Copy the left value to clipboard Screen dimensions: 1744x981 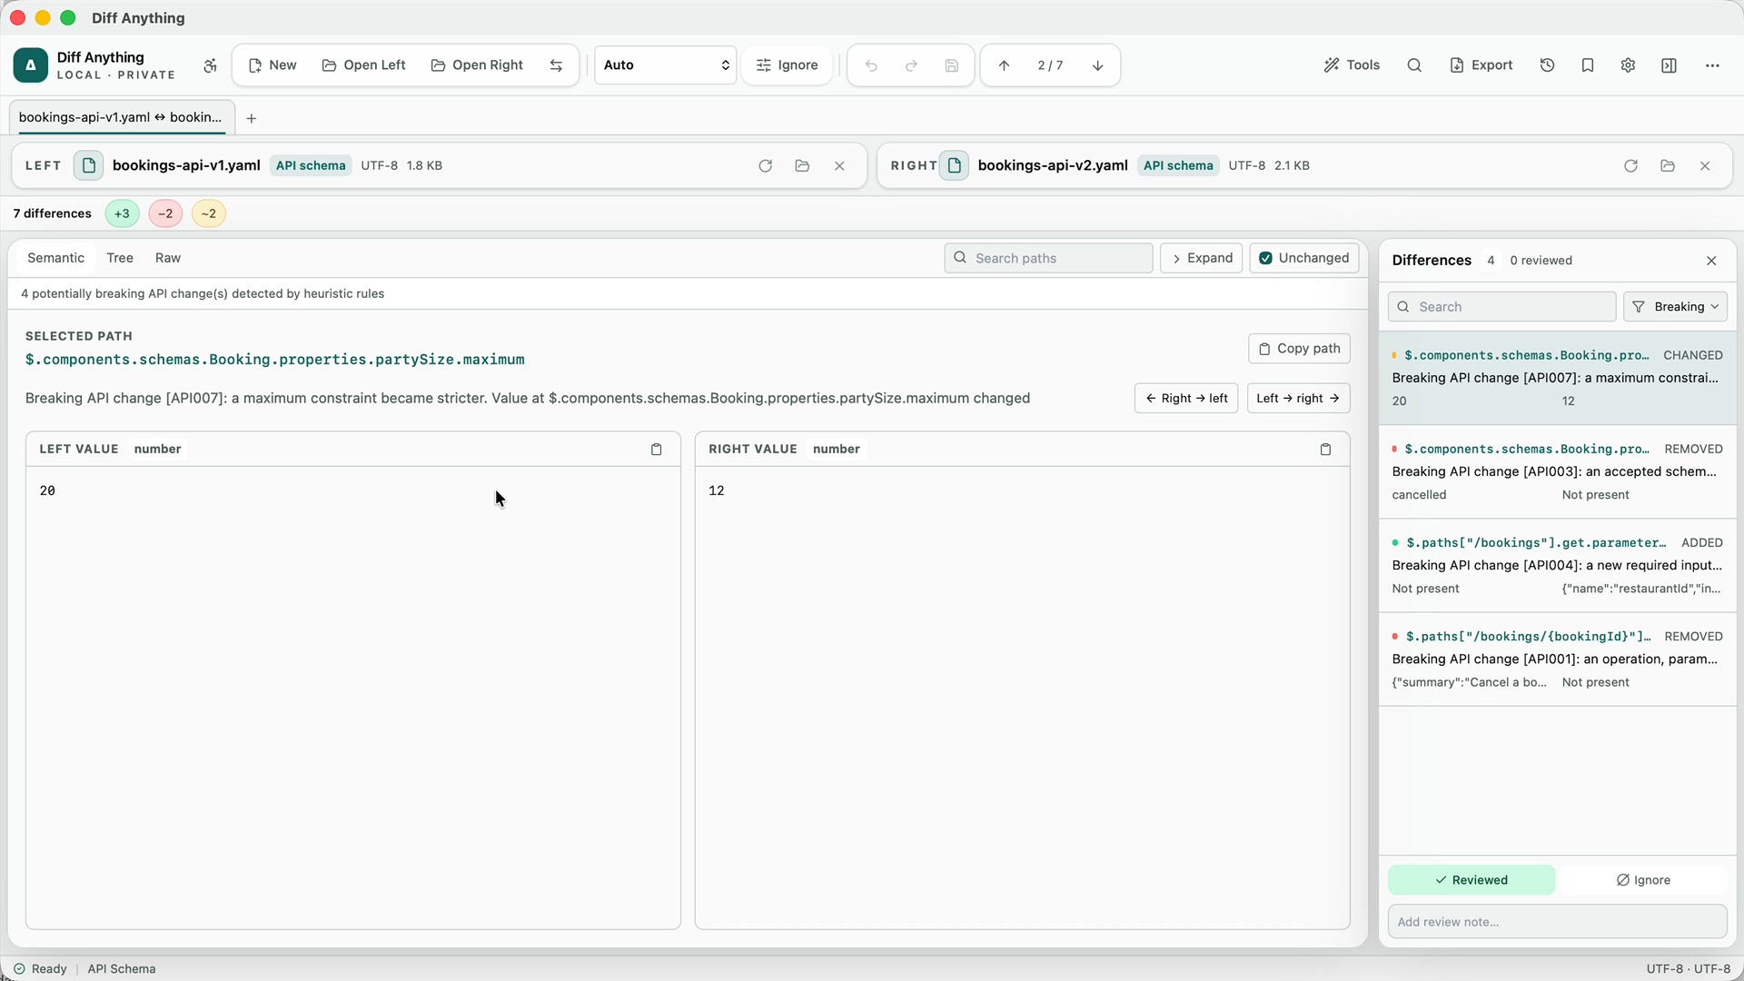[656, 450]
